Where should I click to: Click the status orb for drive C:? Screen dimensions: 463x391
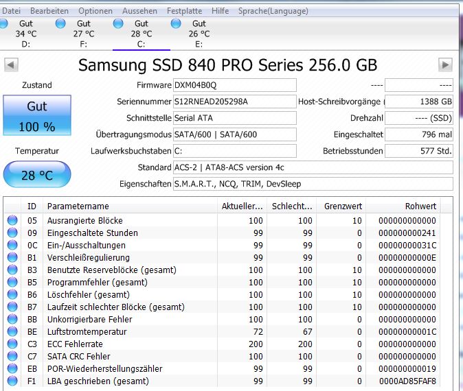click(118, 23)
